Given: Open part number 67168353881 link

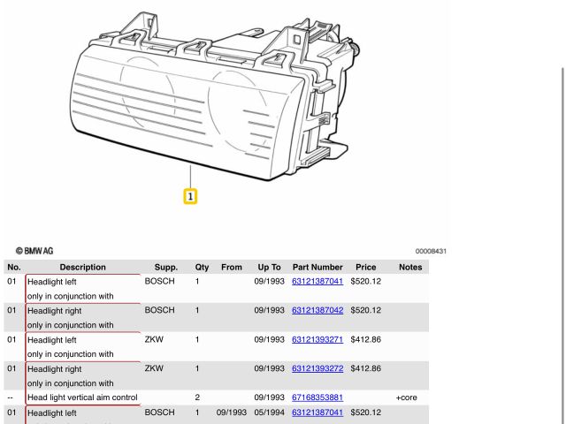Looking at the screenshot, I should pyautogui.click(x=317, y=397).
